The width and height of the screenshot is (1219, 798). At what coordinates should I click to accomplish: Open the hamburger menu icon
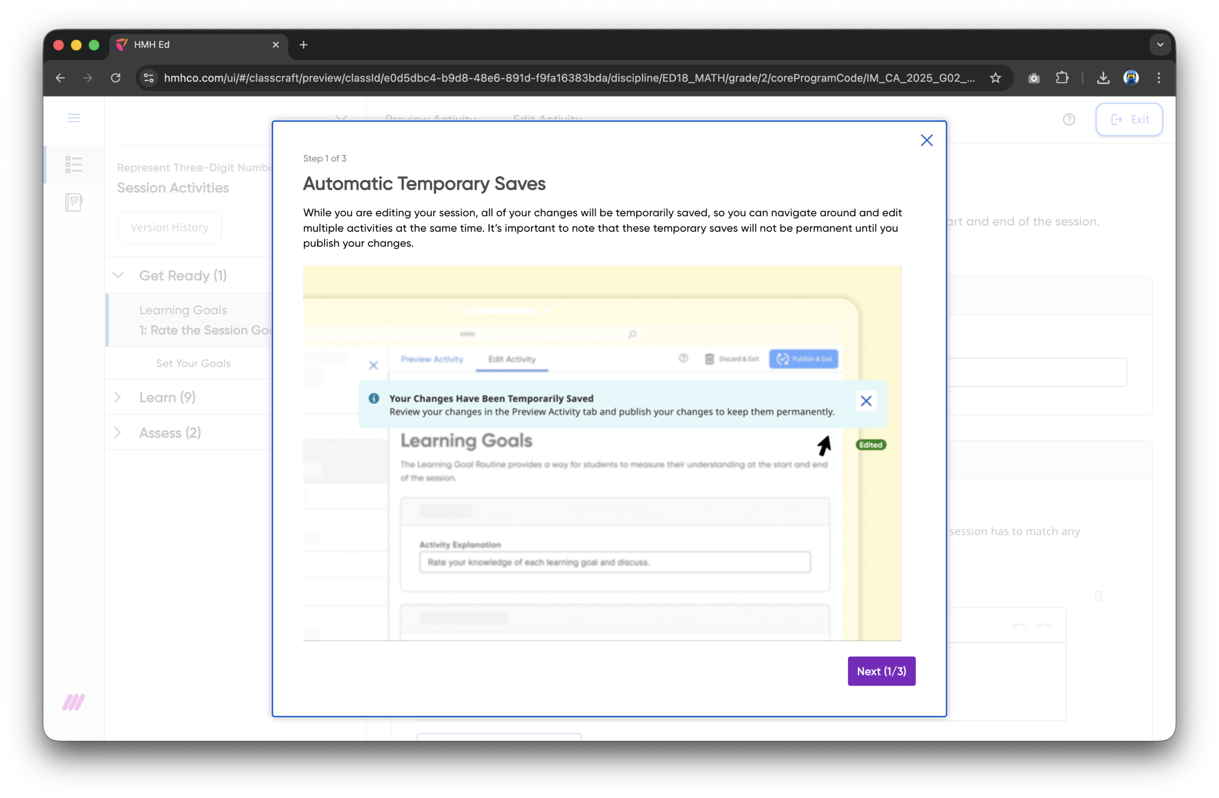[74, 119]
